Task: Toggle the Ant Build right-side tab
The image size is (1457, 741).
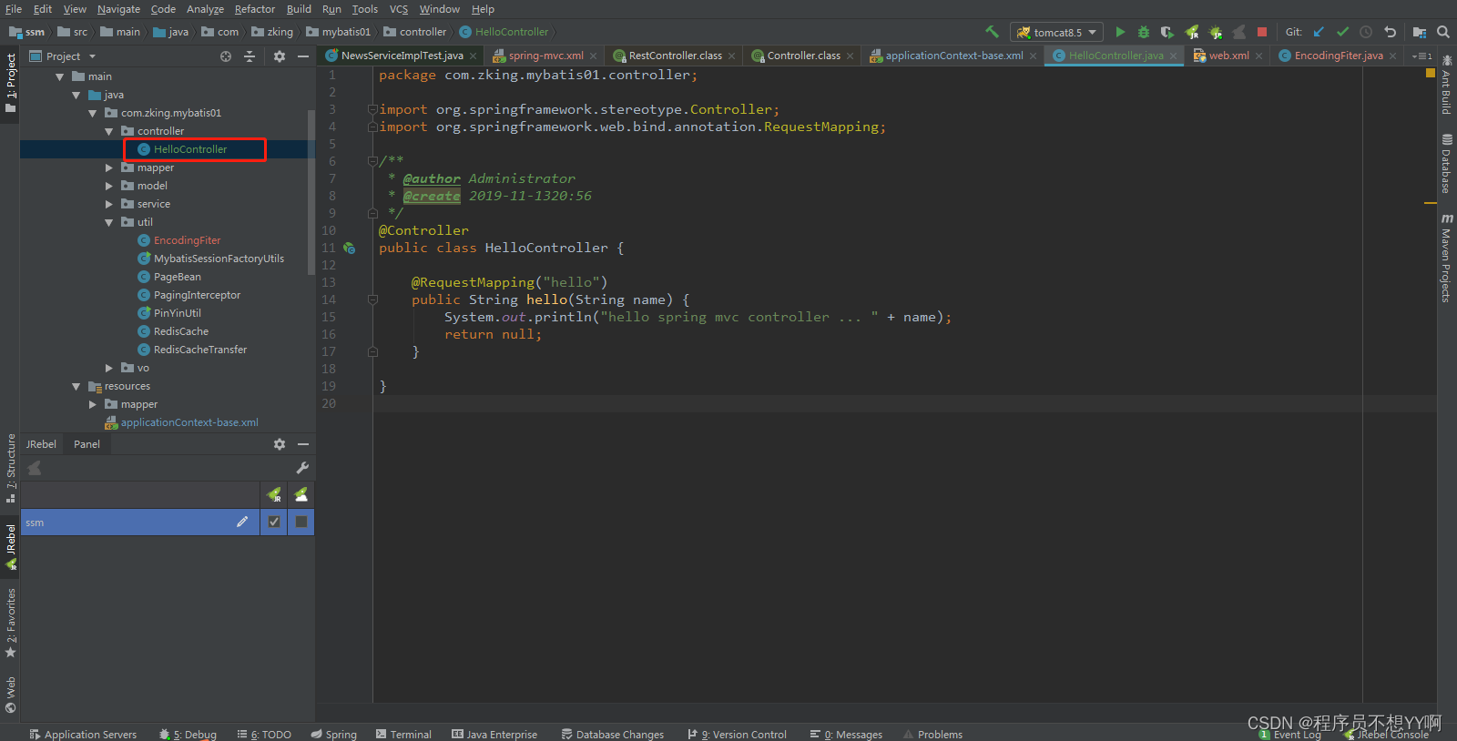Action: pyautogui.click(x=1446, y=85)
